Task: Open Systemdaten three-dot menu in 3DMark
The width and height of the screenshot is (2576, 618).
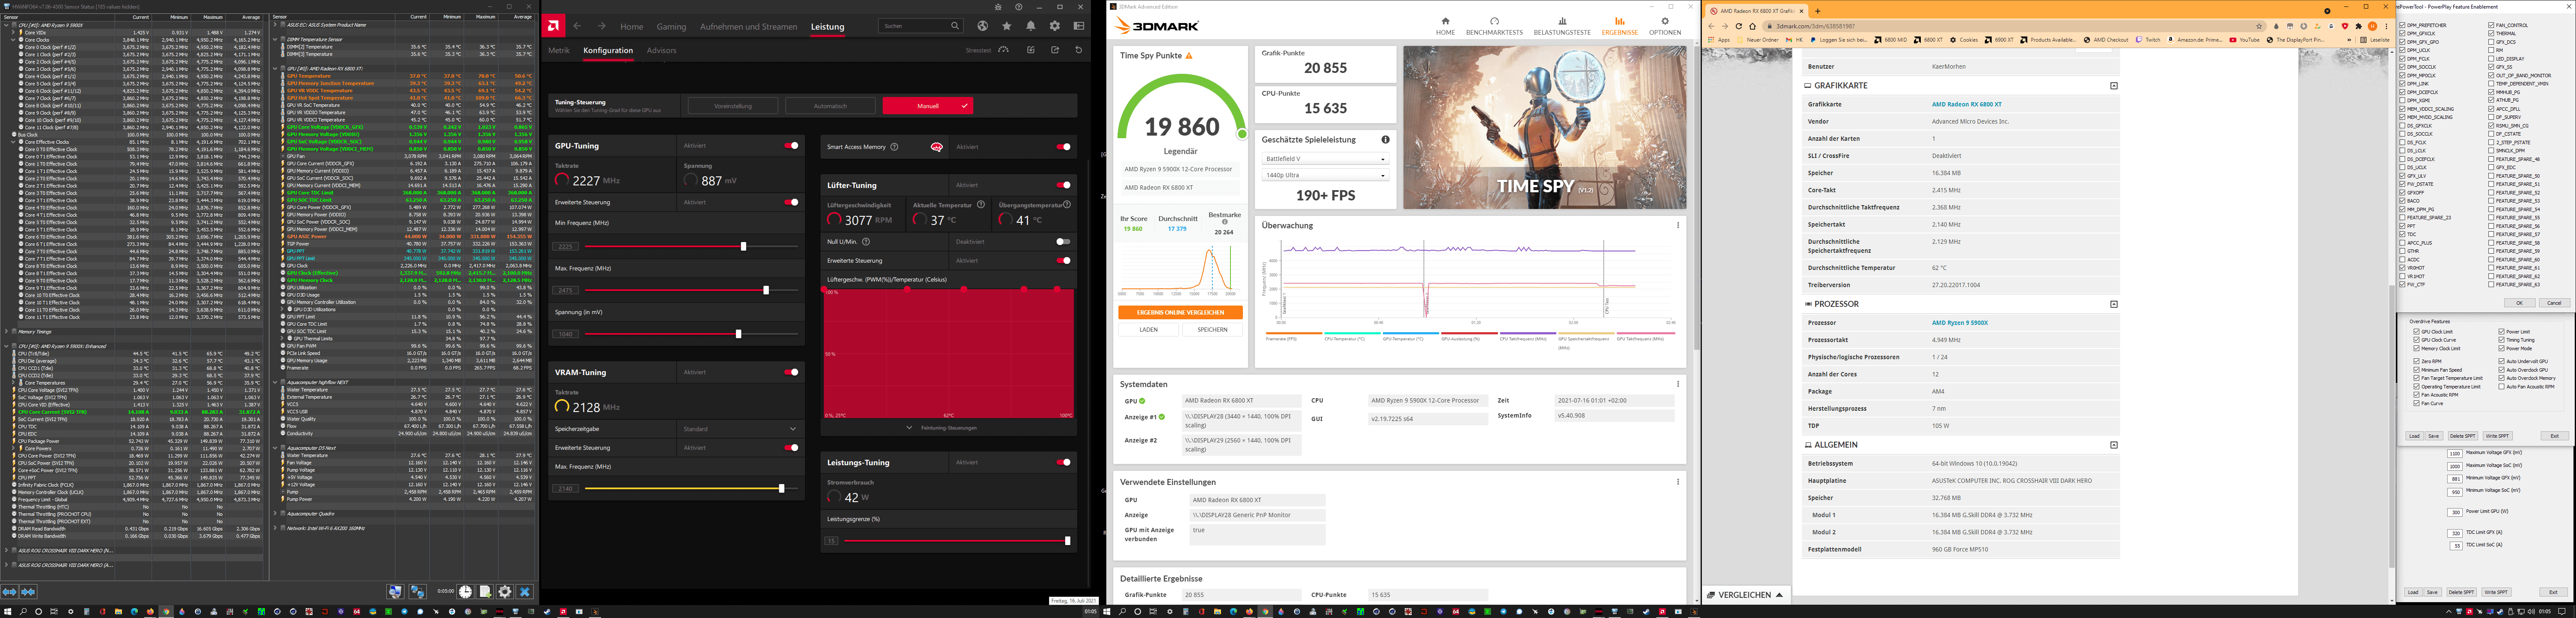Action: coord(1678,384)
